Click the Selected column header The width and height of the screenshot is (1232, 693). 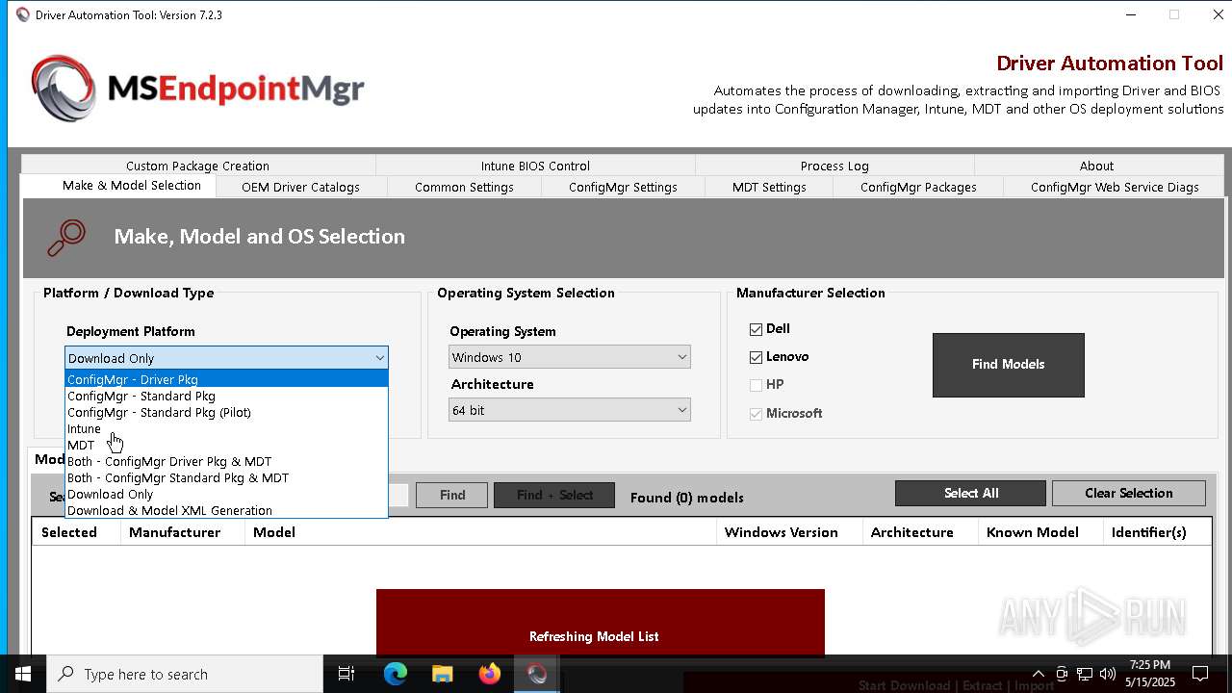76,532
